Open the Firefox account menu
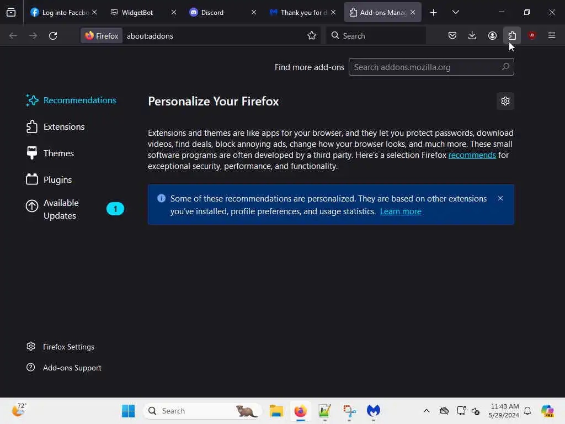The width and height of the screenshot is (565, 424). pyautogui.click(x=492, y=35)
